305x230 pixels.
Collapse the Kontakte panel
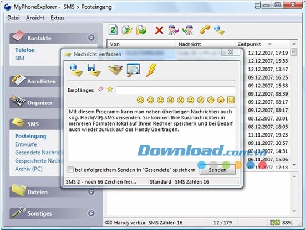(x=91, y=38)
